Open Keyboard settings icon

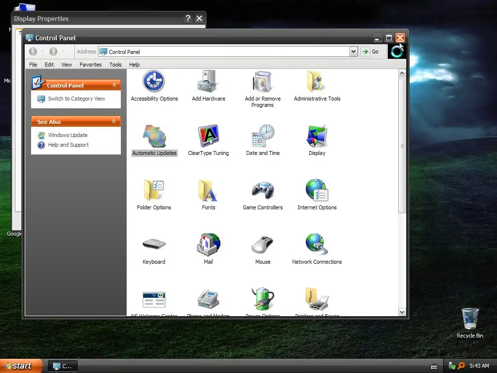[154, 244]
